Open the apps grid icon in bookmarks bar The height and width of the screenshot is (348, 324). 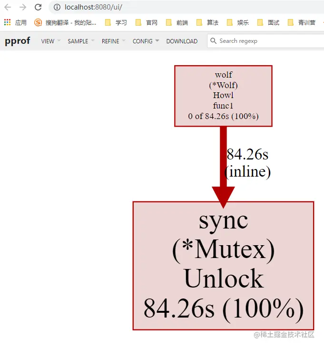click(x=7, y=22)
